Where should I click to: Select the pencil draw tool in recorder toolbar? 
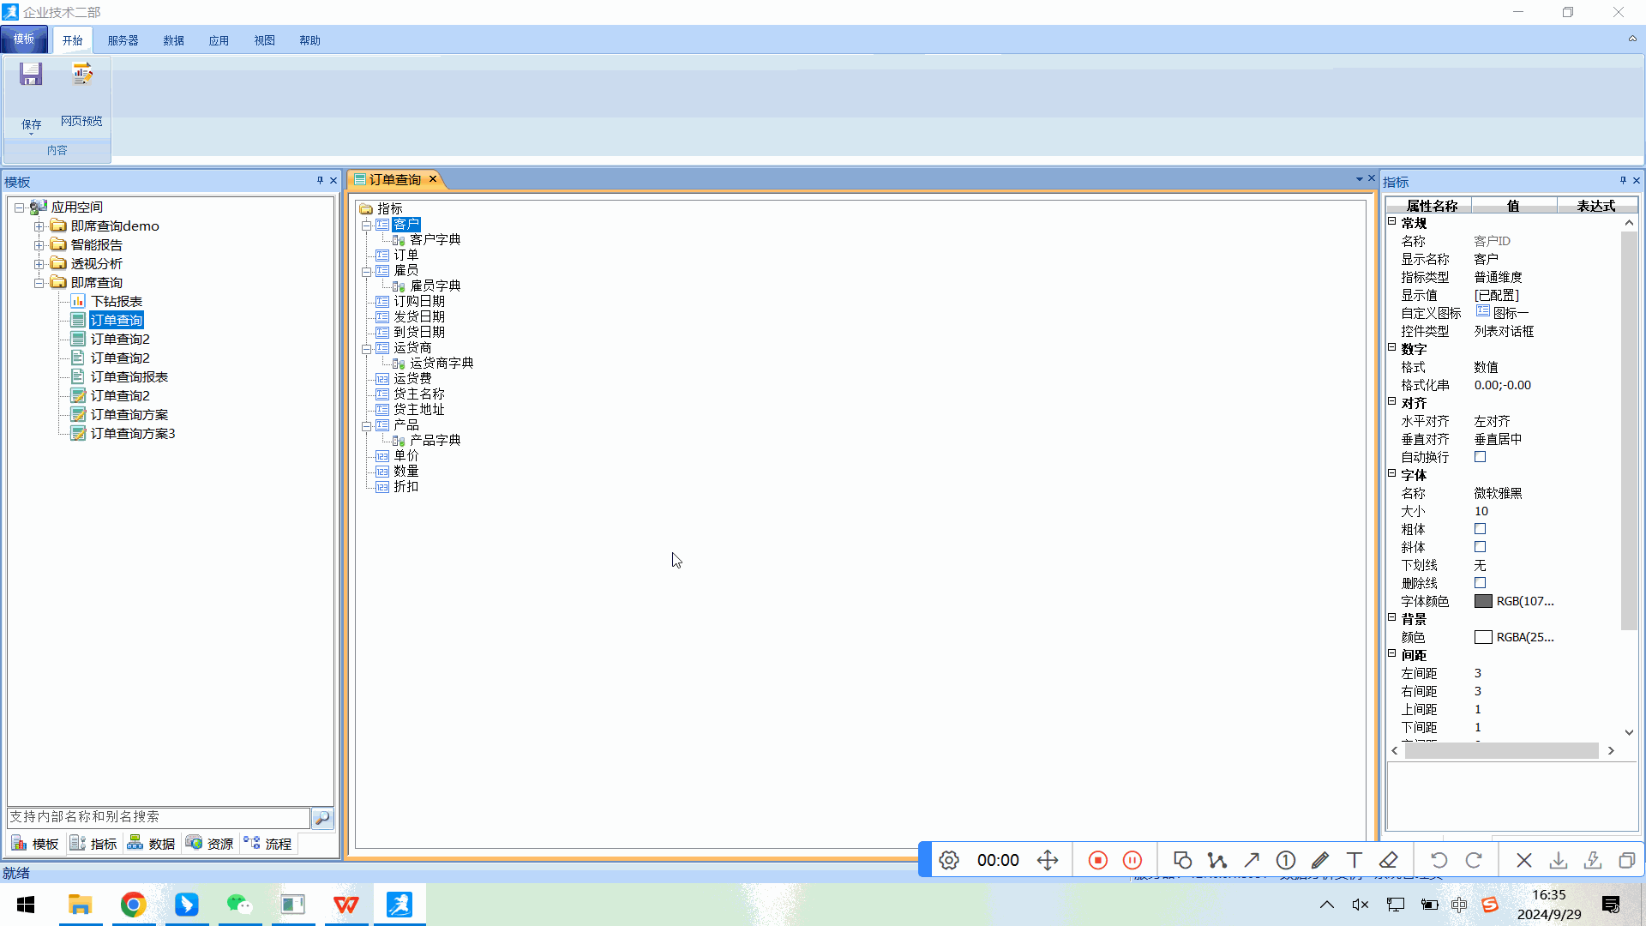(1320, 860)
